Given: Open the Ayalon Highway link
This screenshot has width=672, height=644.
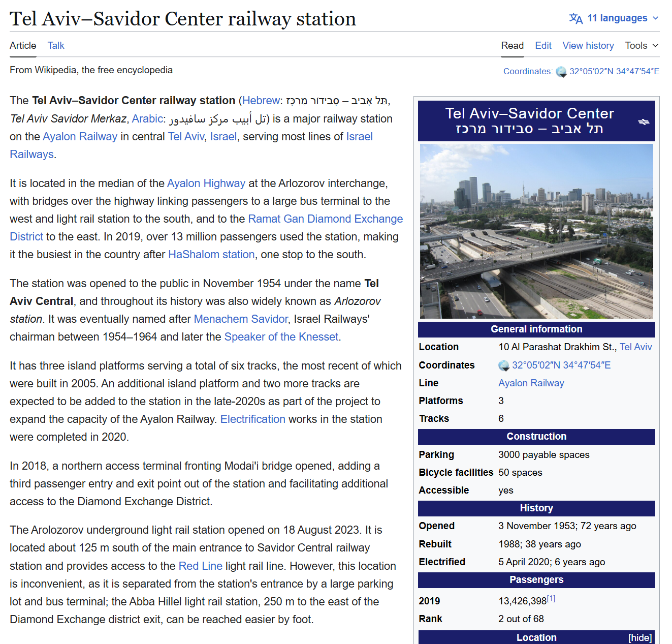Looking at the screenshot, I should (x=206, y=183).
